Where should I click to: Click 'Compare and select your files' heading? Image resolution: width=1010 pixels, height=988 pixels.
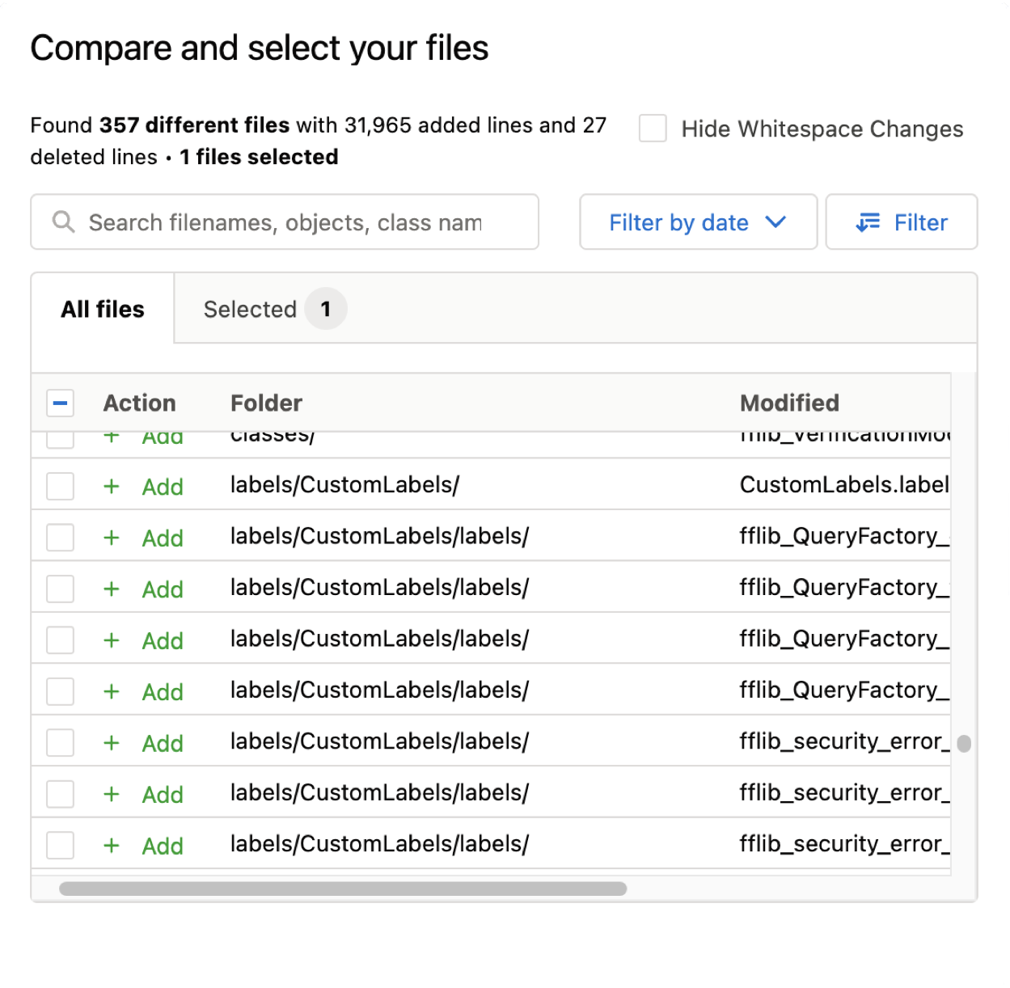pyautogui.click(x=260, y=49)
